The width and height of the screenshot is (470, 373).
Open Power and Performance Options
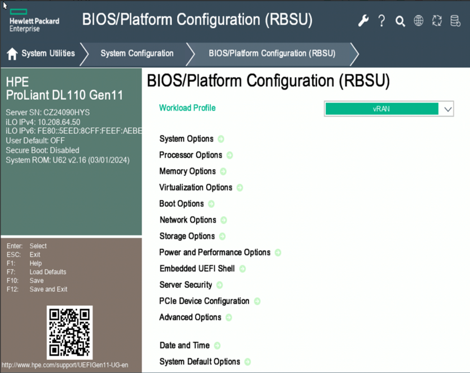click(215, 253)
